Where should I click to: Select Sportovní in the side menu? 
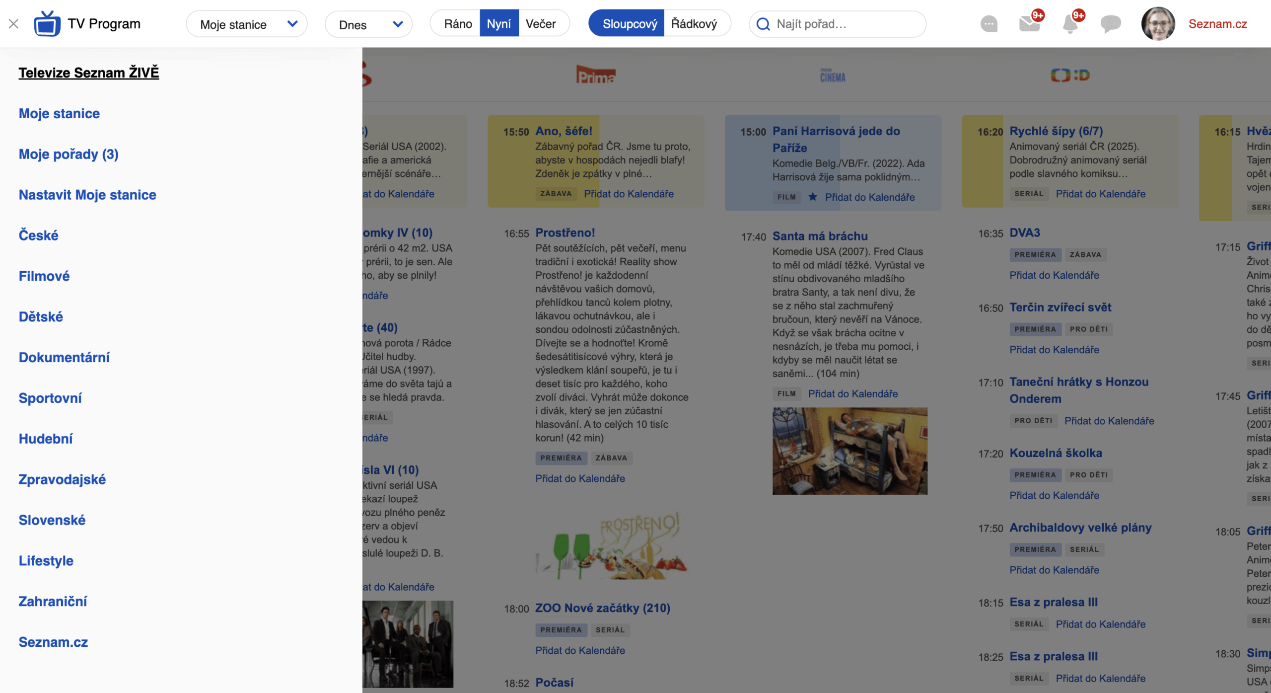point(50,398)
